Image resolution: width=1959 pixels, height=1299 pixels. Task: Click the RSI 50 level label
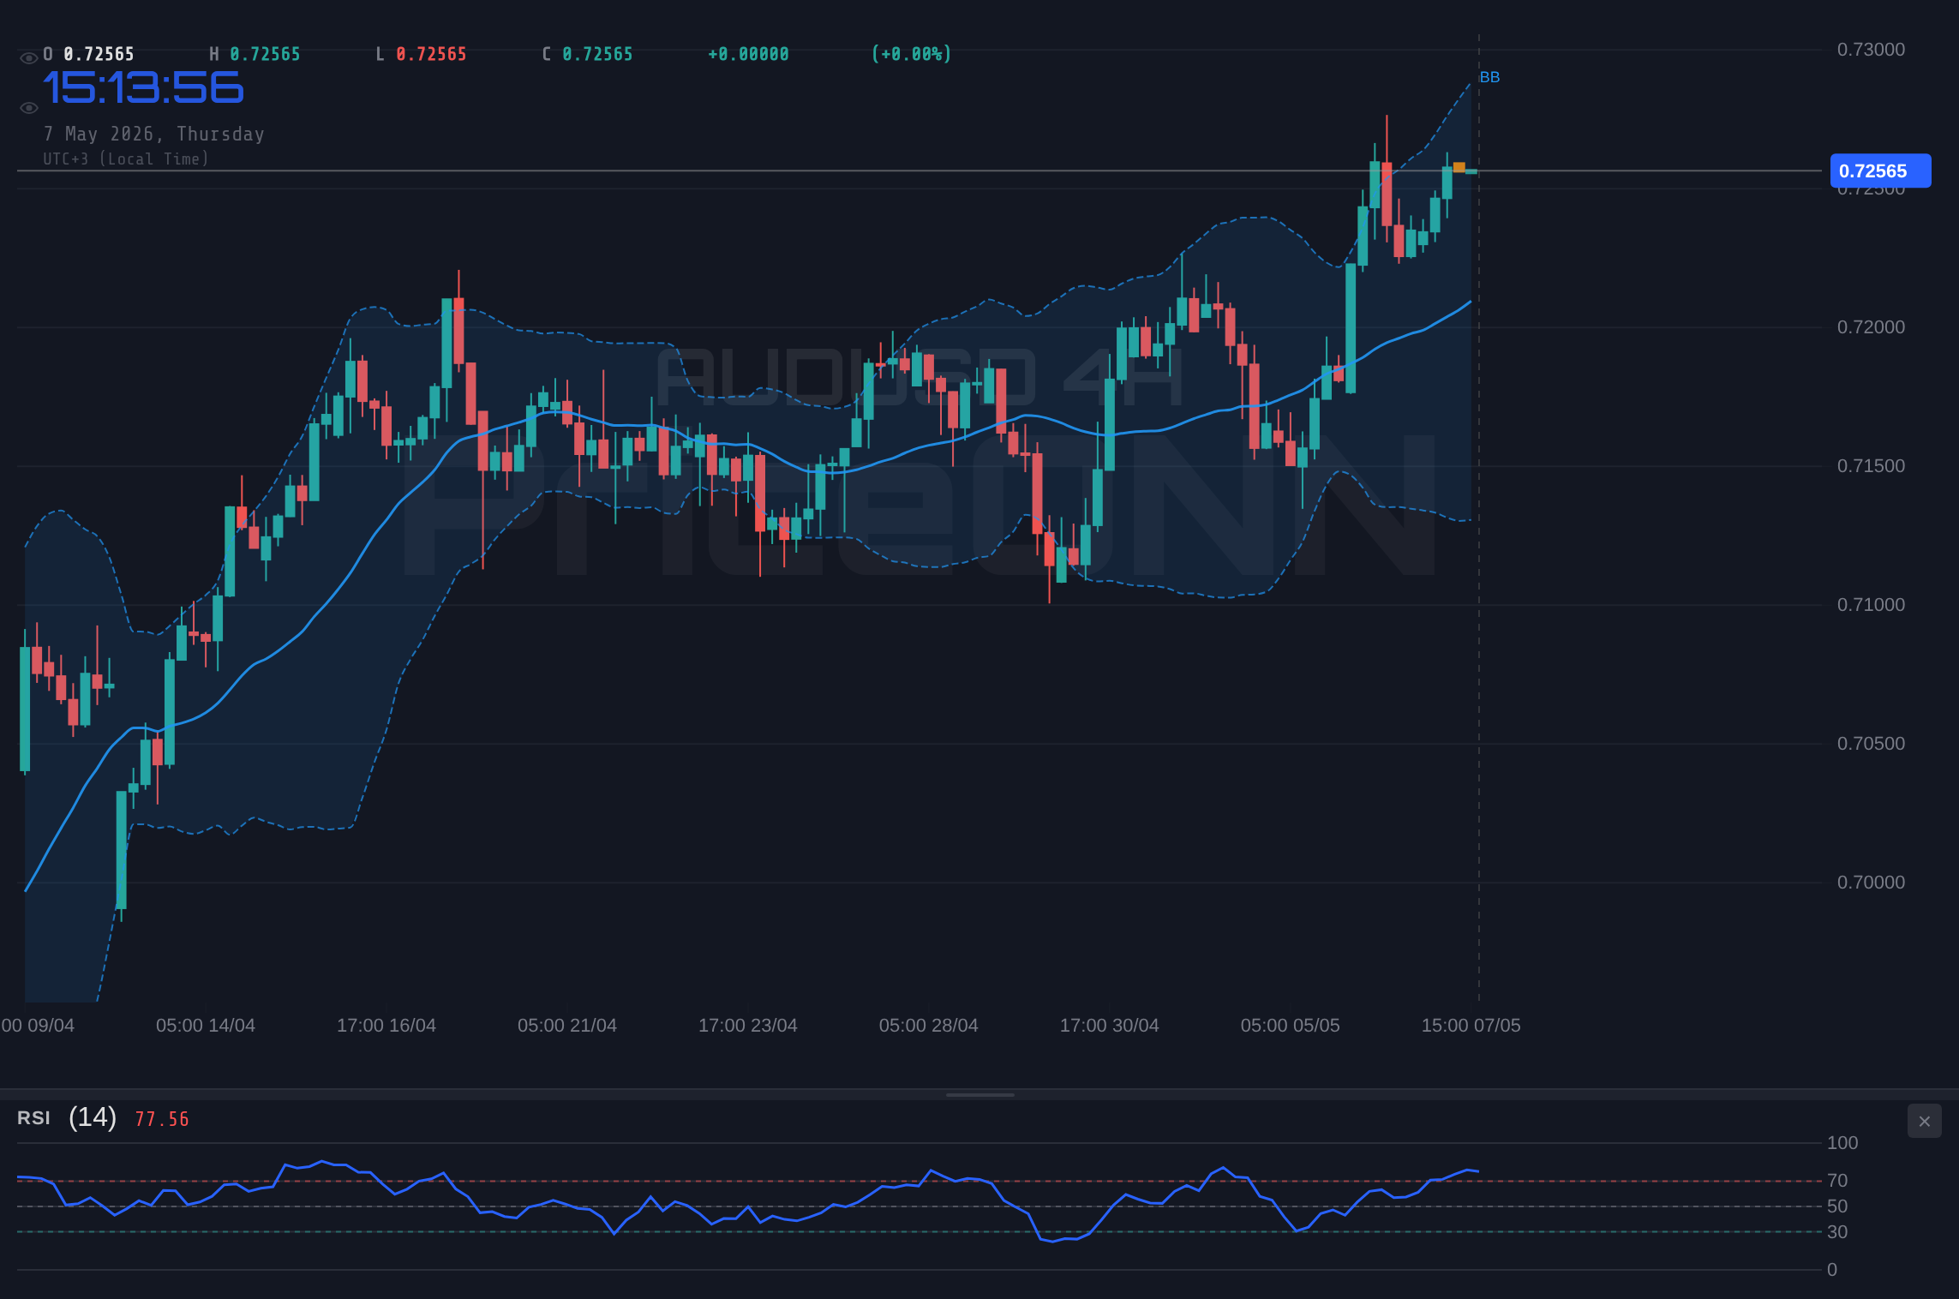point(1837,1206)
